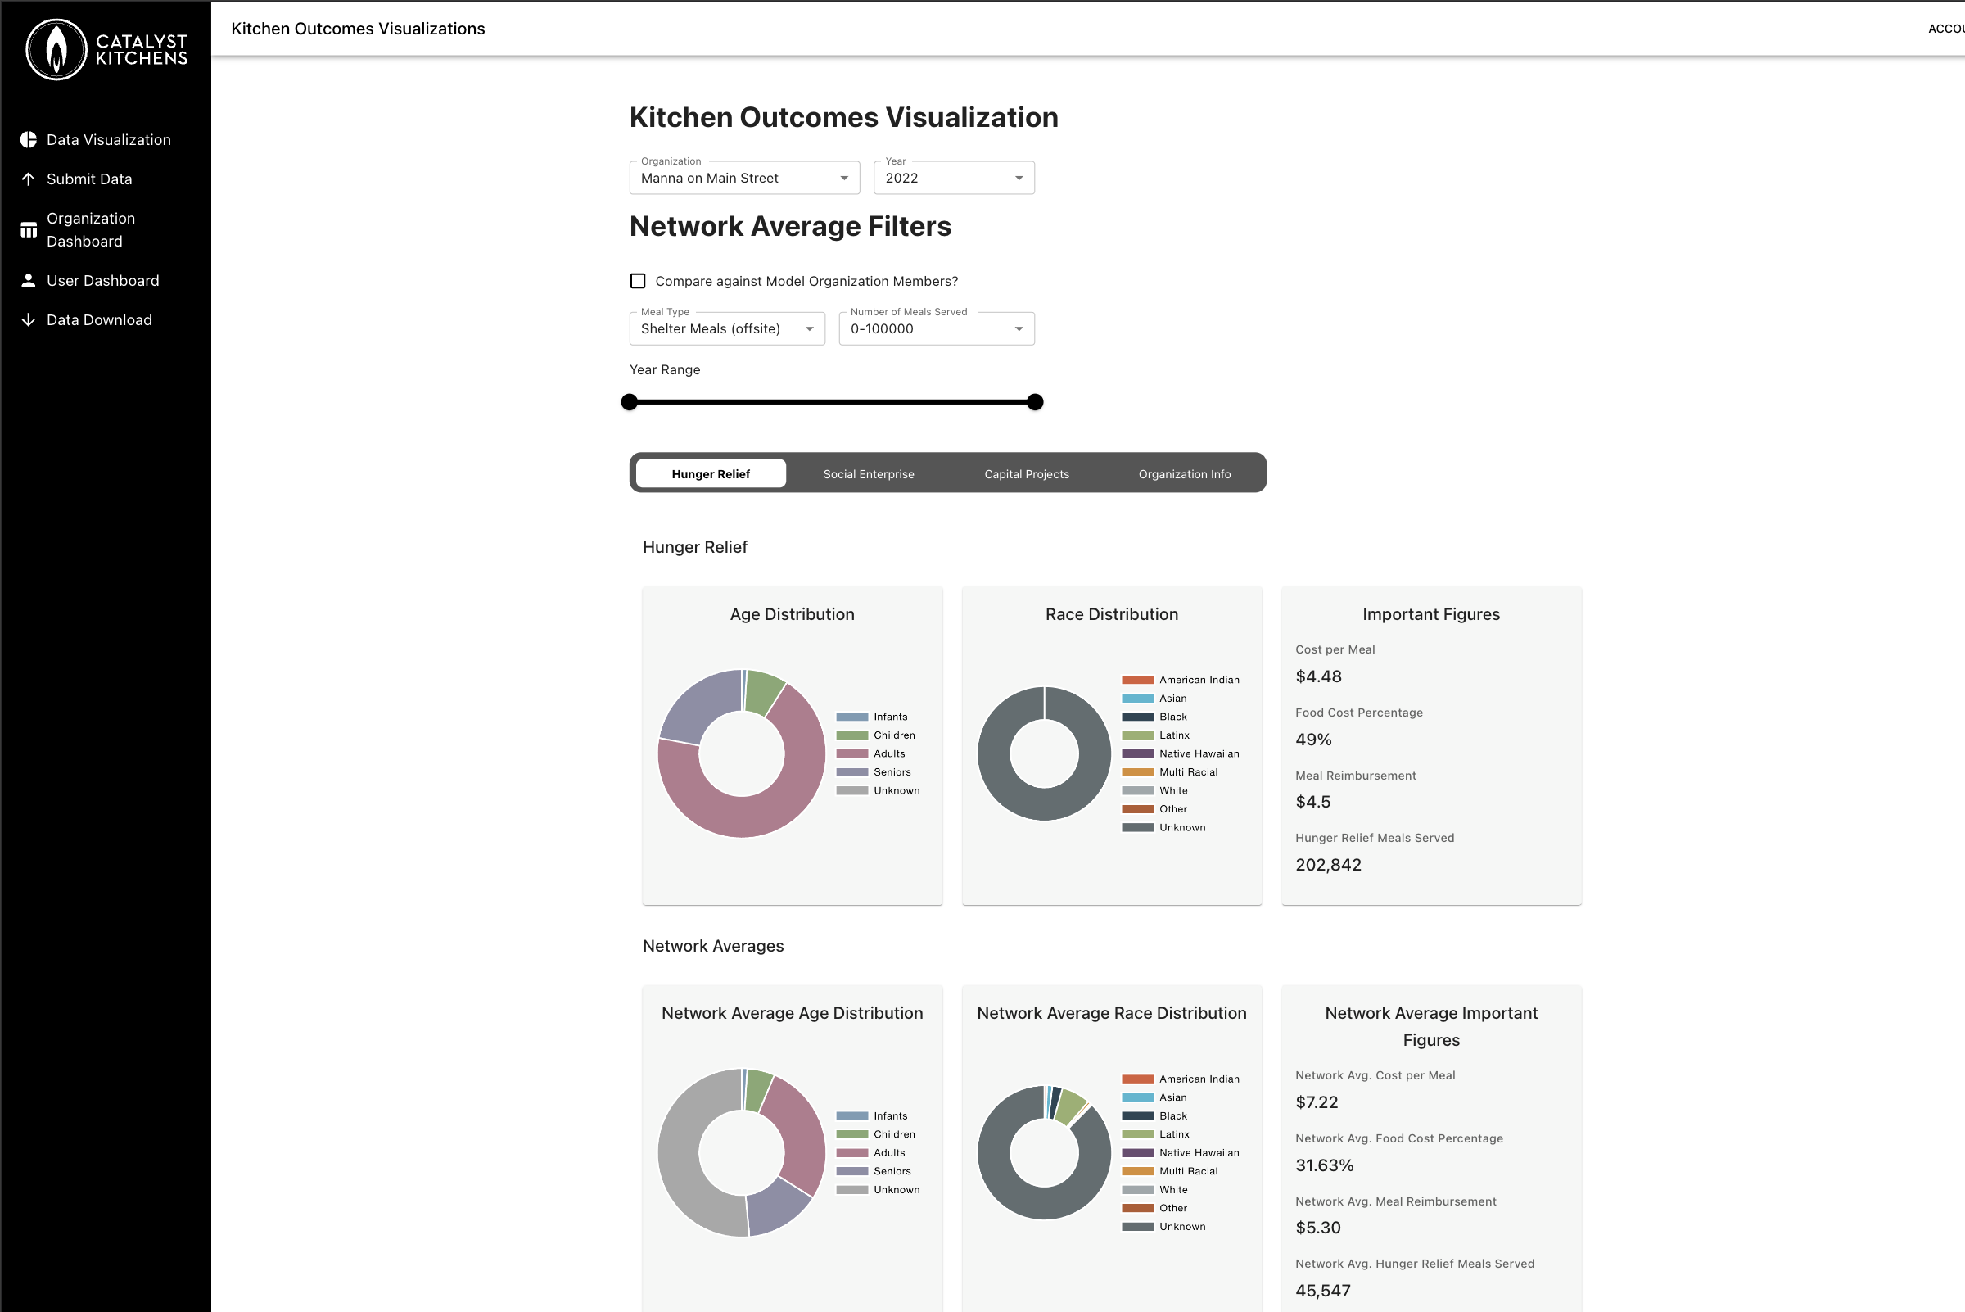Open the Organization dropdown
Viewport: 1965px width, 1312px height.
[x=743, y=179]
